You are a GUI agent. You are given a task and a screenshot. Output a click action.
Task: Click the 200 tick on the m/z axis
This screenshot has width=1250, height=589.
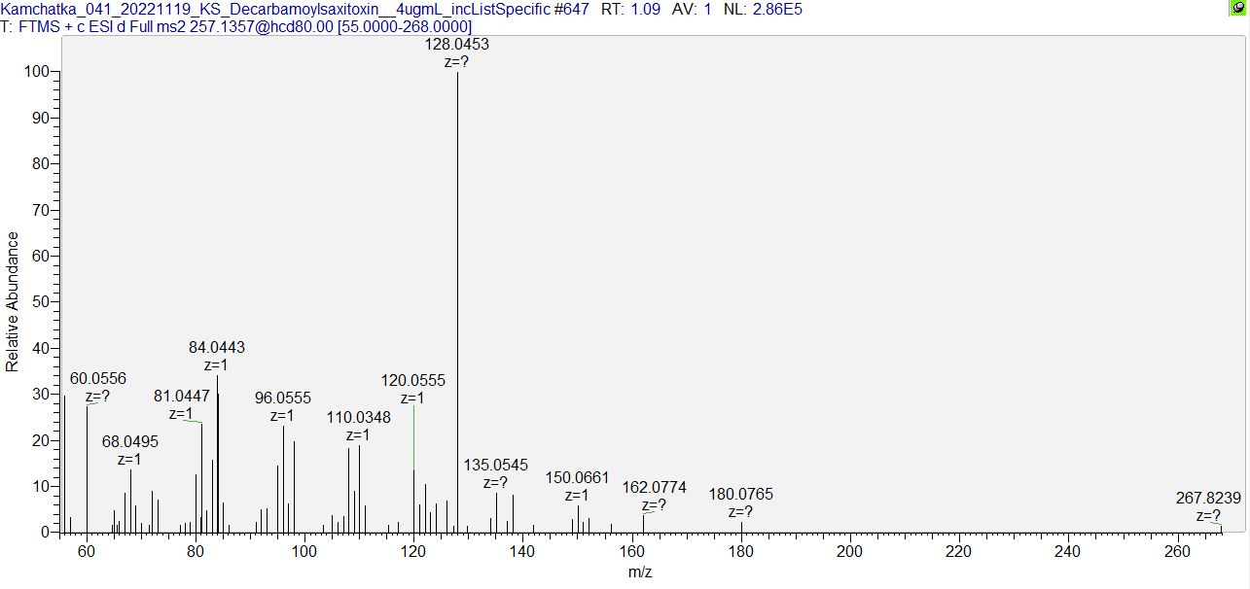(850, 552)
